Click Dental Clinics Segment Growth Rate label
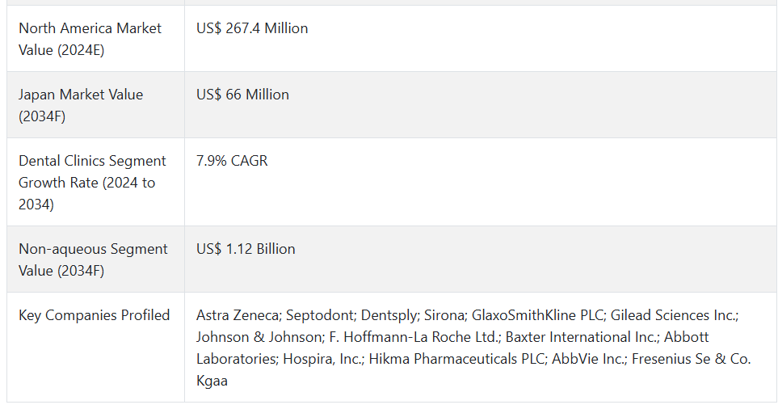The height and width of the screenshot is (409, 778). [x=92, y=182]
